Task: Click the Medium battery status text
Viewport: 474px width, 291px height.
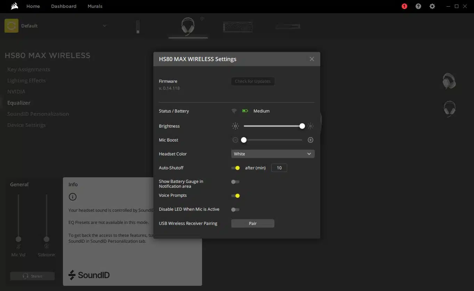Action: click(x=262, y=111)
